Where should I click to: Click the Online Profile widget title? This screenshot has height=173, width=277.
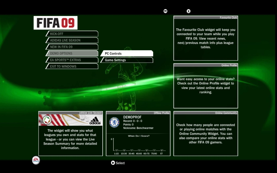229,65
